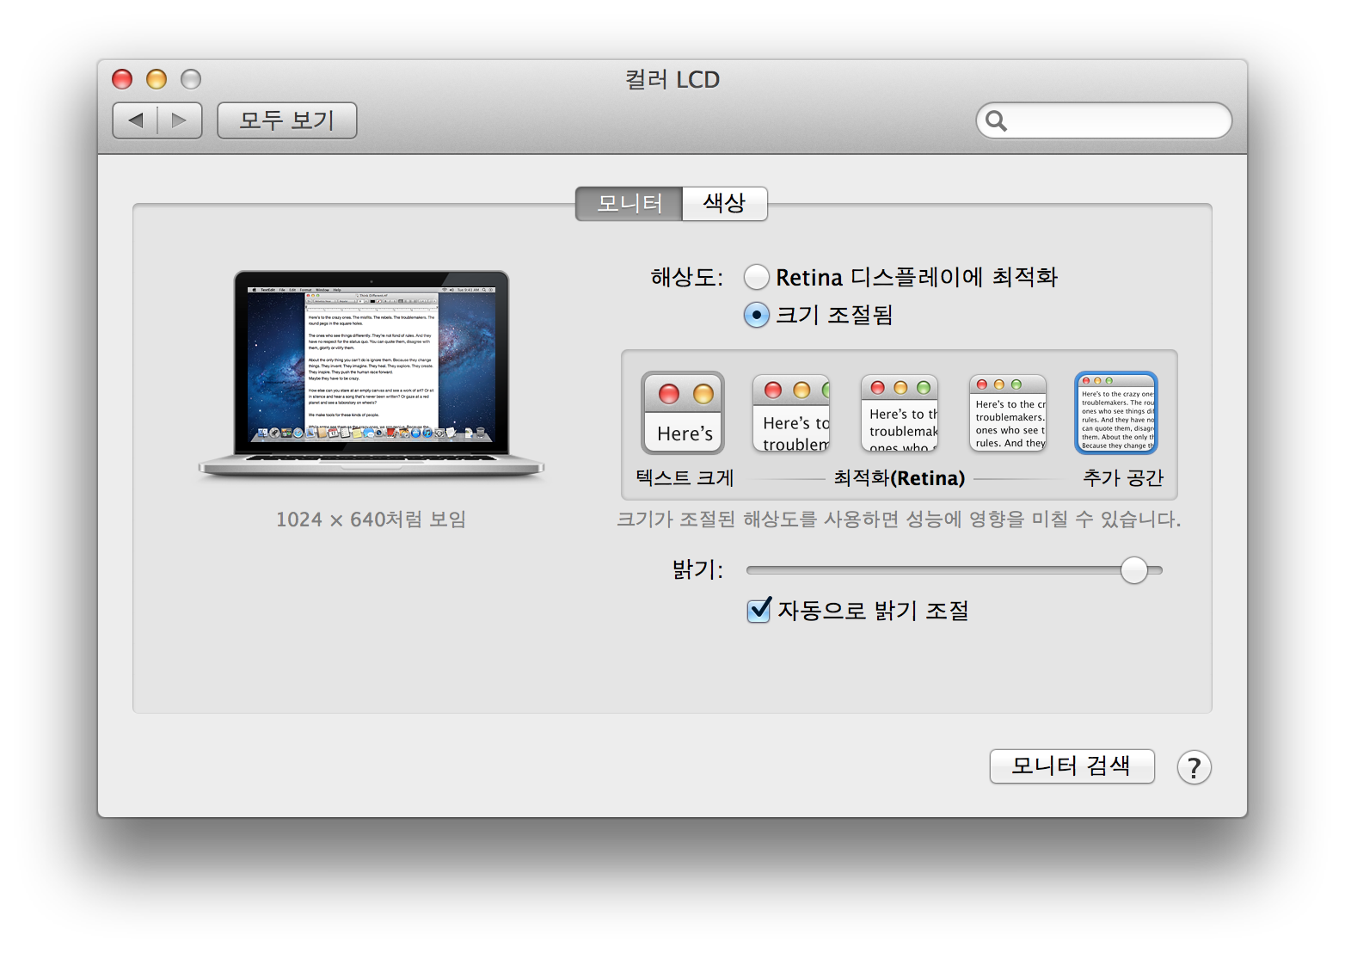1345x953 pixels.
Task: Click the forward arrow navigation button
Action: pyautogui.click(x=179, y=120)
